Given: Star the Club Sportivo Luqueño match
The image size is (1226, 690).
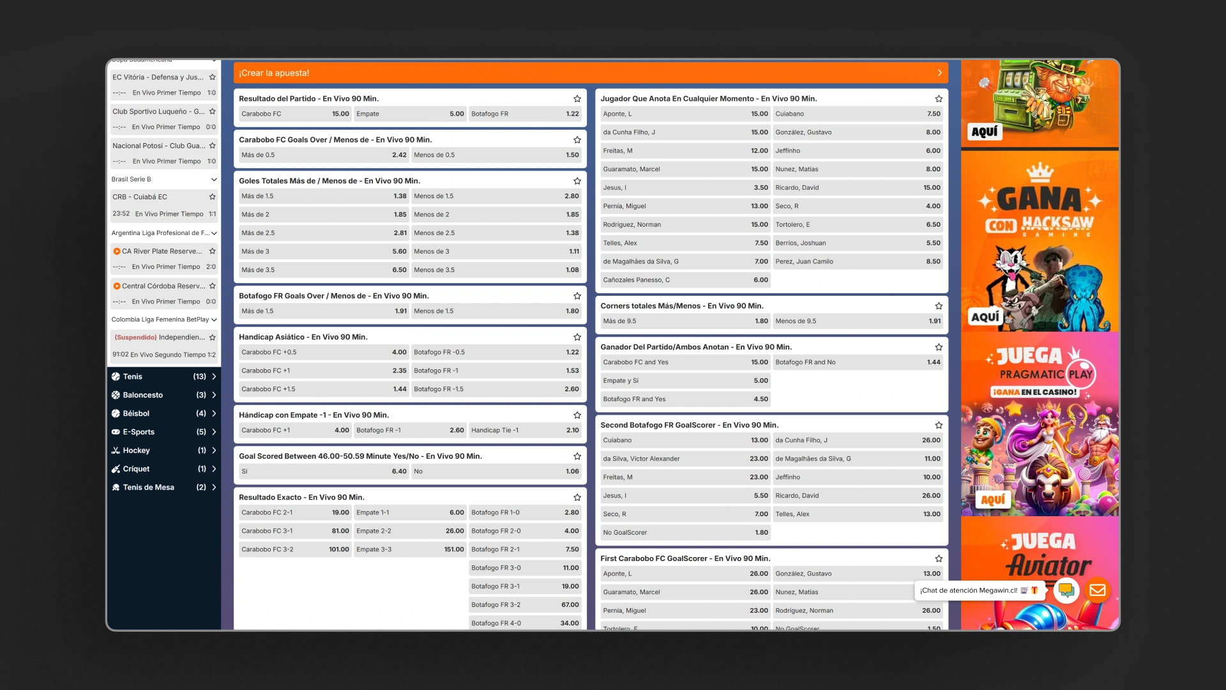Looking at the screenshot, I should pos(213,111).
